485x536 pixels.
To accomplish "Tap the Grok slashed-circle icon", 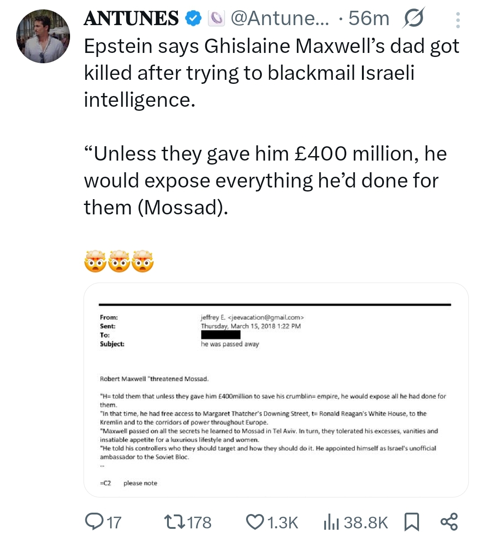I will (x=413, y=19).
